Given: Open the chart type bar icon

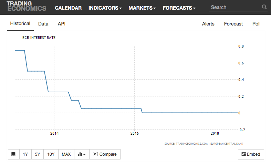Looking at the screenshot, I should pos(82,154).
